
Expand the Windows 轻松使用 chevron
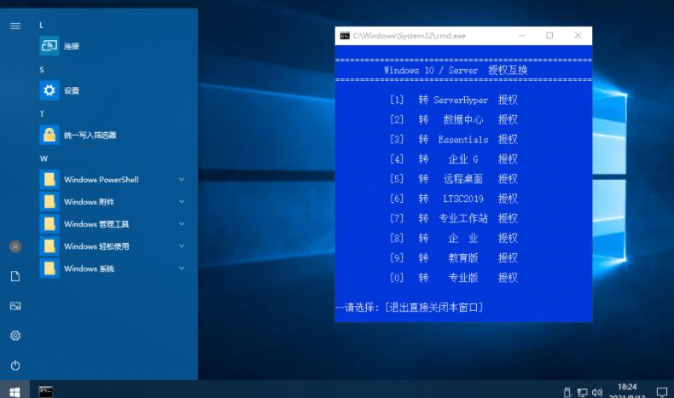coord(182,246)
